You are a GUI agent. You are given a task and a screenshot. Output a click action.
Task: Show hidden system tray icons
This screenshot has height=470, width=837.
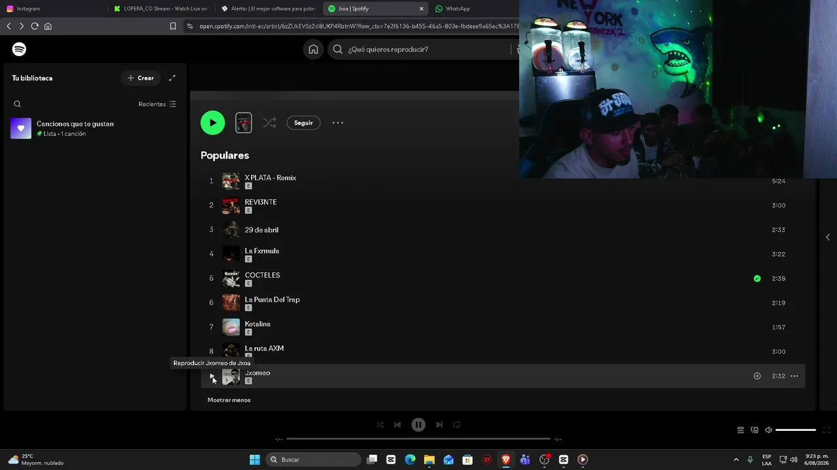736,460
